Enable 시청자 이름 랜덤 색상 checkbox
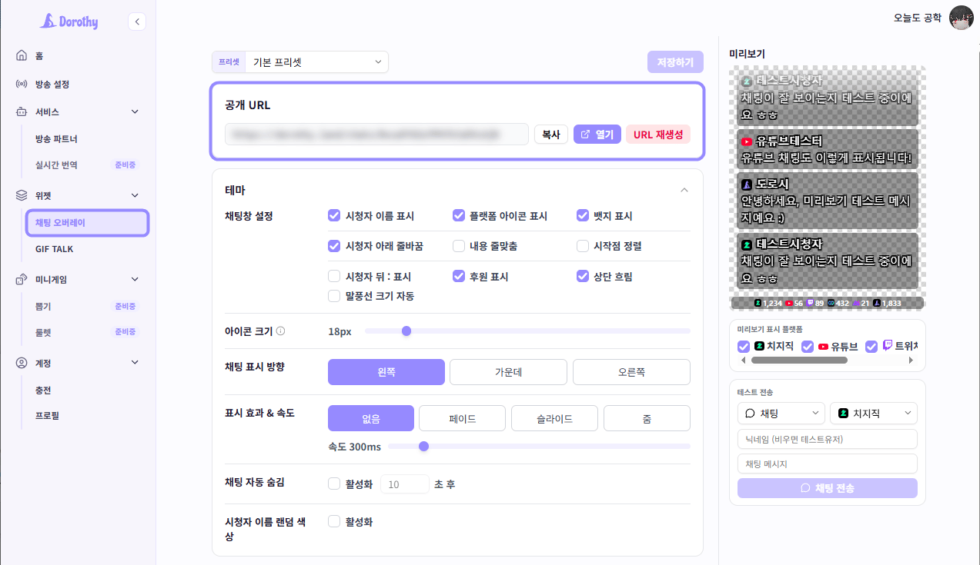Screen dimensions: 980x565 [x=334, y=521]
